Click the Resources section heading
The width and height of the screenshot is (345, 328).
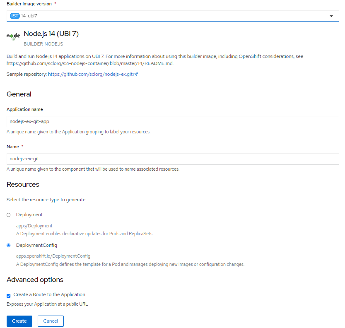click(23, 184)
